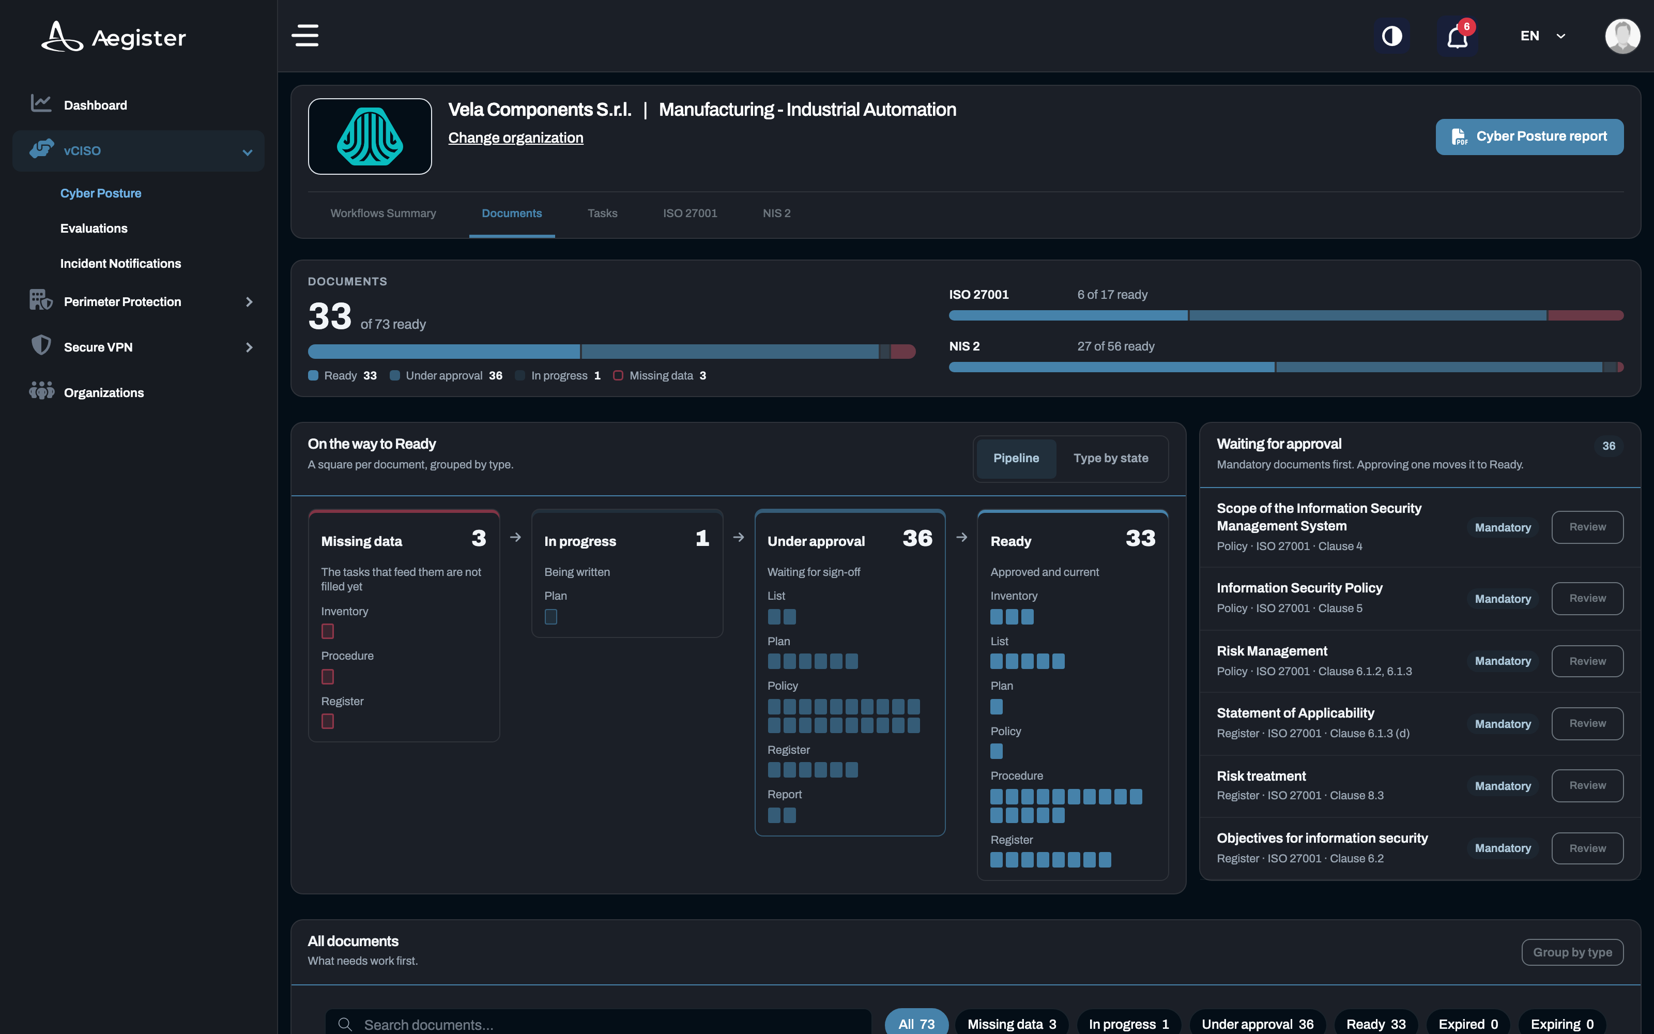Switch to Type by state view
The height and width of the screenshot is (1034, 1654).
(x=1111, y=458)
